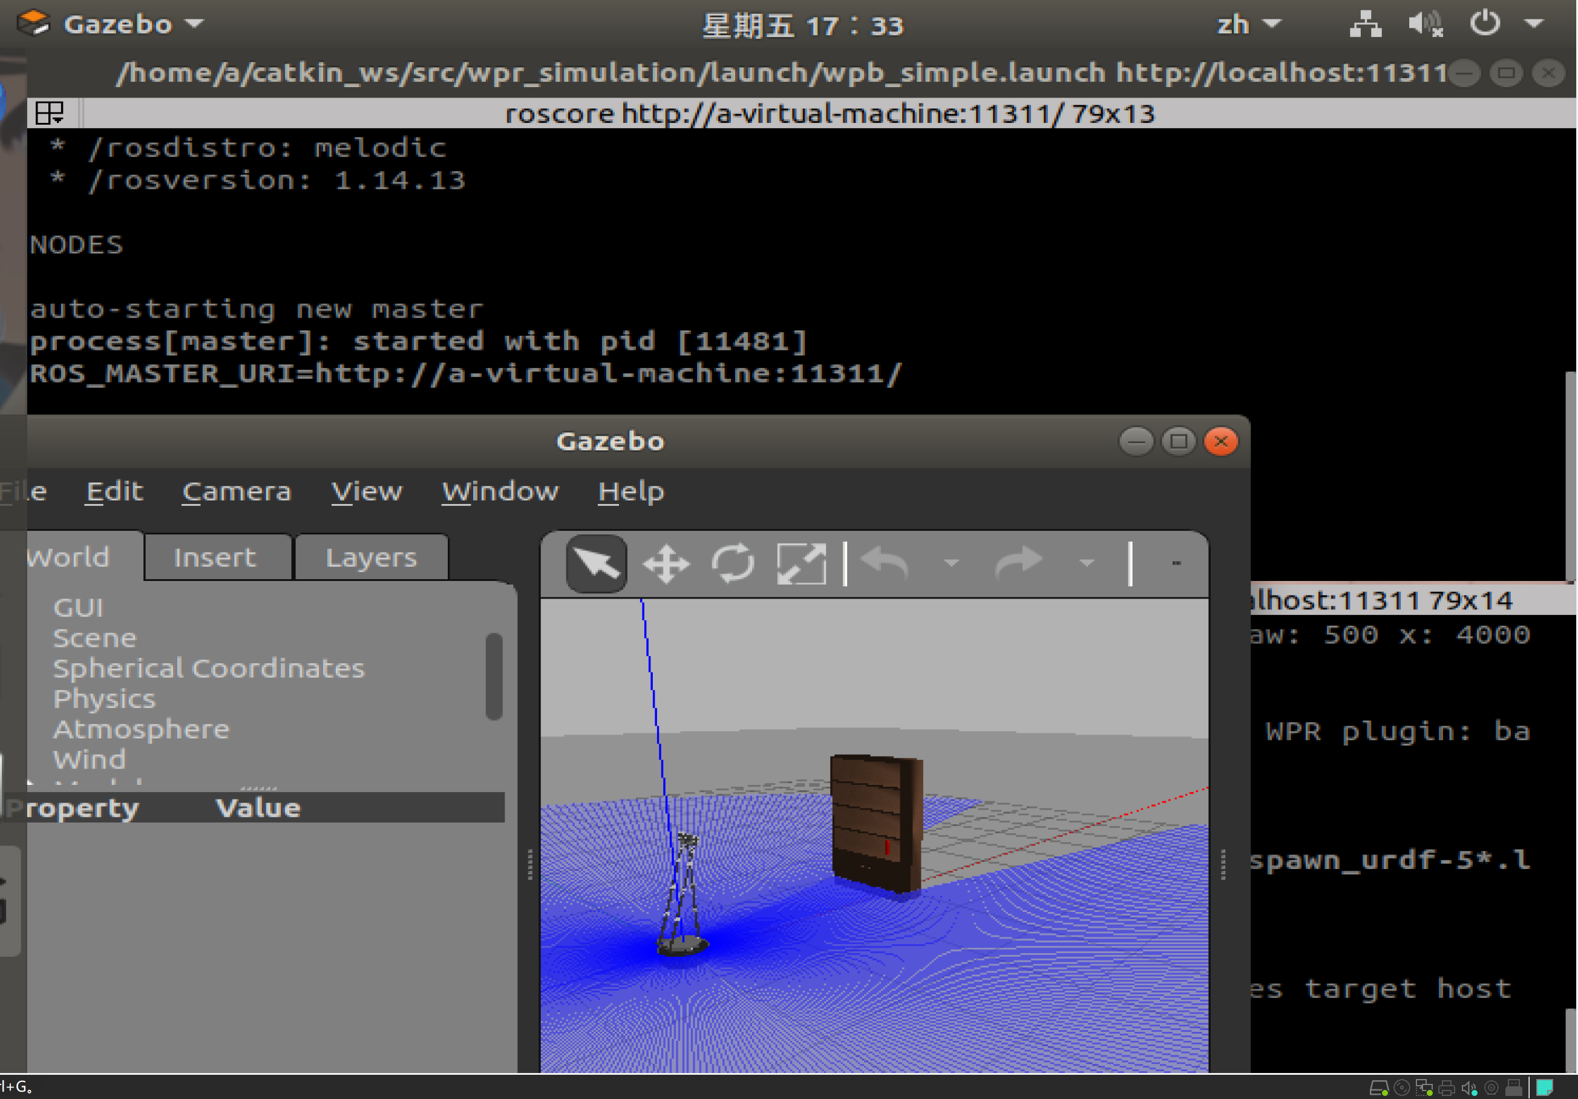The image size is (1578, 1099).
Task: Activate the scale mode tool
Action: (800, 563)
